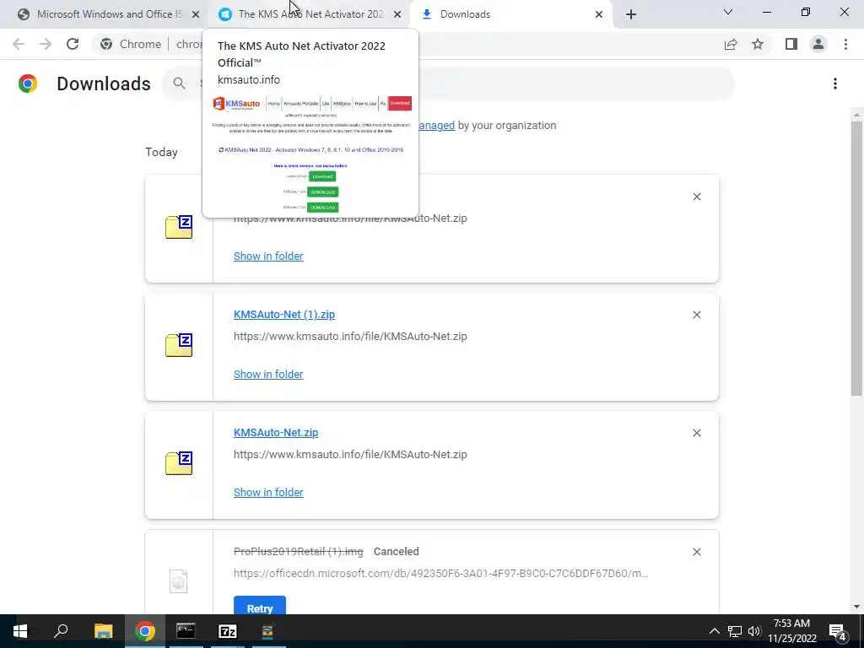
Task: Open Windows taskbar search
Action: point(61,631)
